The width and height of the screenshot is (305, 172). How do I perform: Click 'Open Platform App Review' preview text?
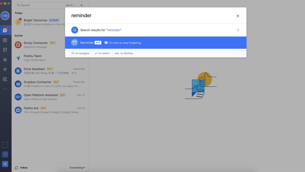point(40,99)
